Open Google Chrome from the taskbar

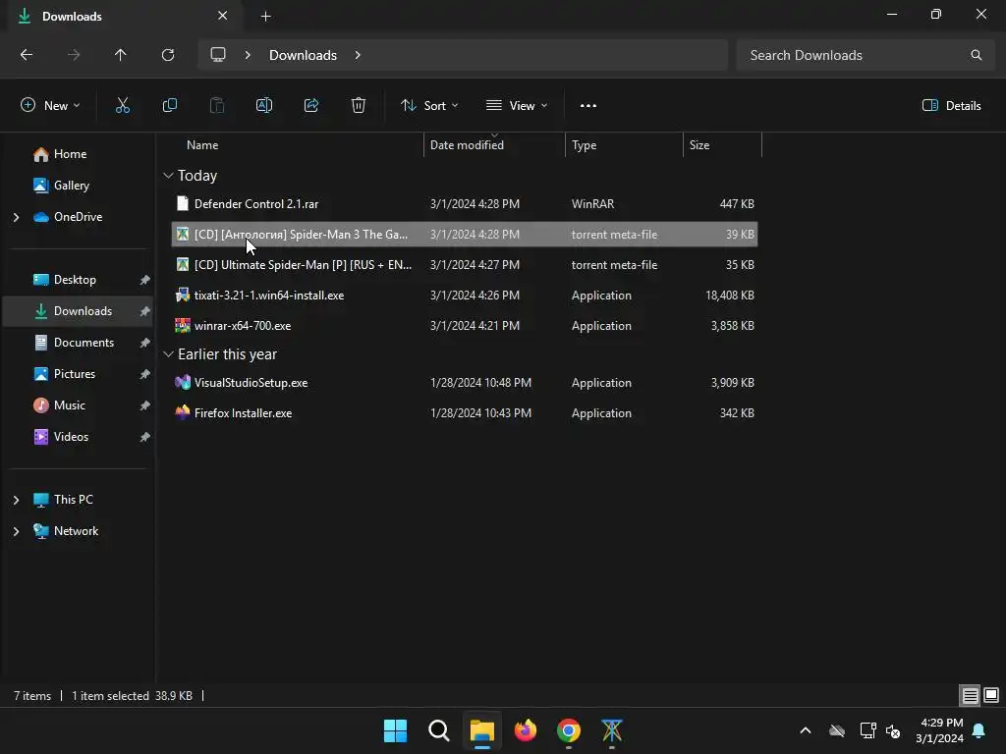pos(569,730)
